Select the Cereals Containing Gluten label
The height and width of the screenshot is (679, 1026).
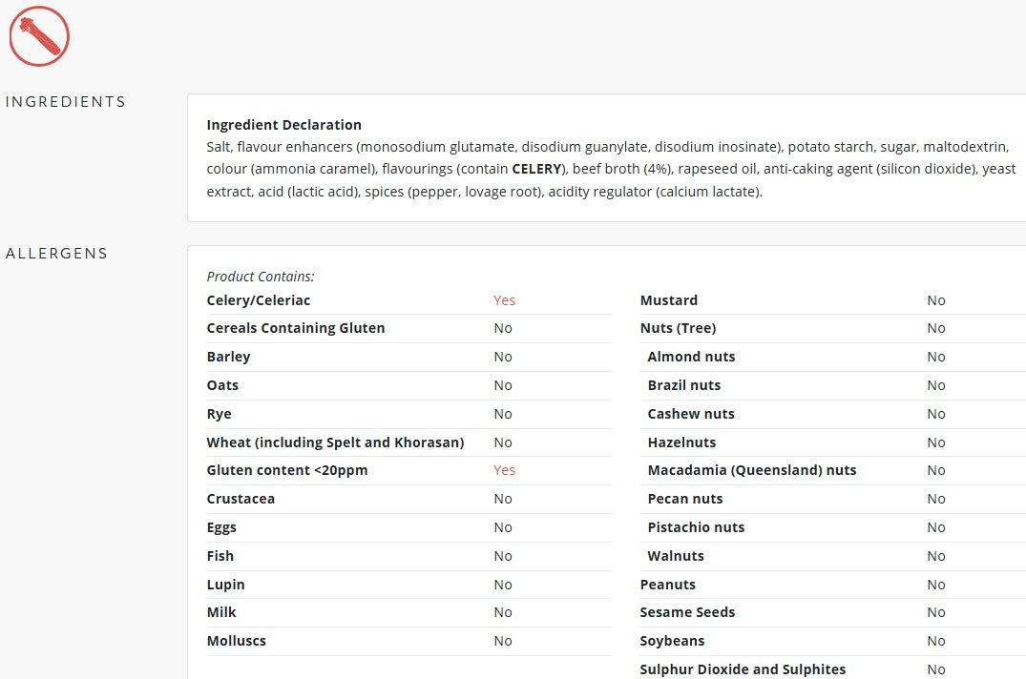(296, 328)
